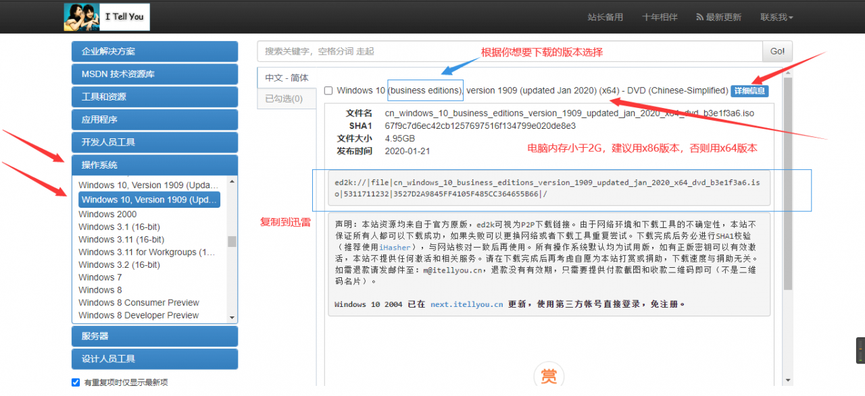Expand the MSDN 技术资源库 category
This screenshot has height=396, width=865.
coord(155,74)
